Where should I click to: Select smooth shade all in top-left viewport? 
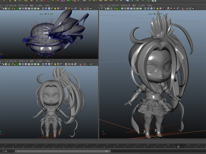[46, 8]
